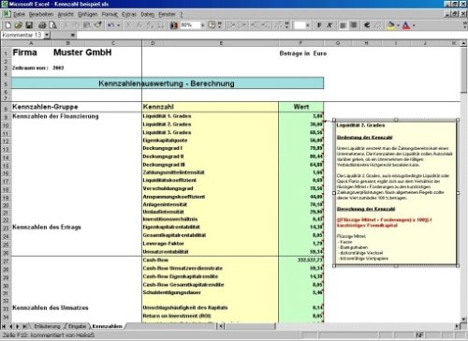Click the Muster GmbH company name cell
Screen dimensions: 468x341
pyautogui.click(x=82, y=52)
